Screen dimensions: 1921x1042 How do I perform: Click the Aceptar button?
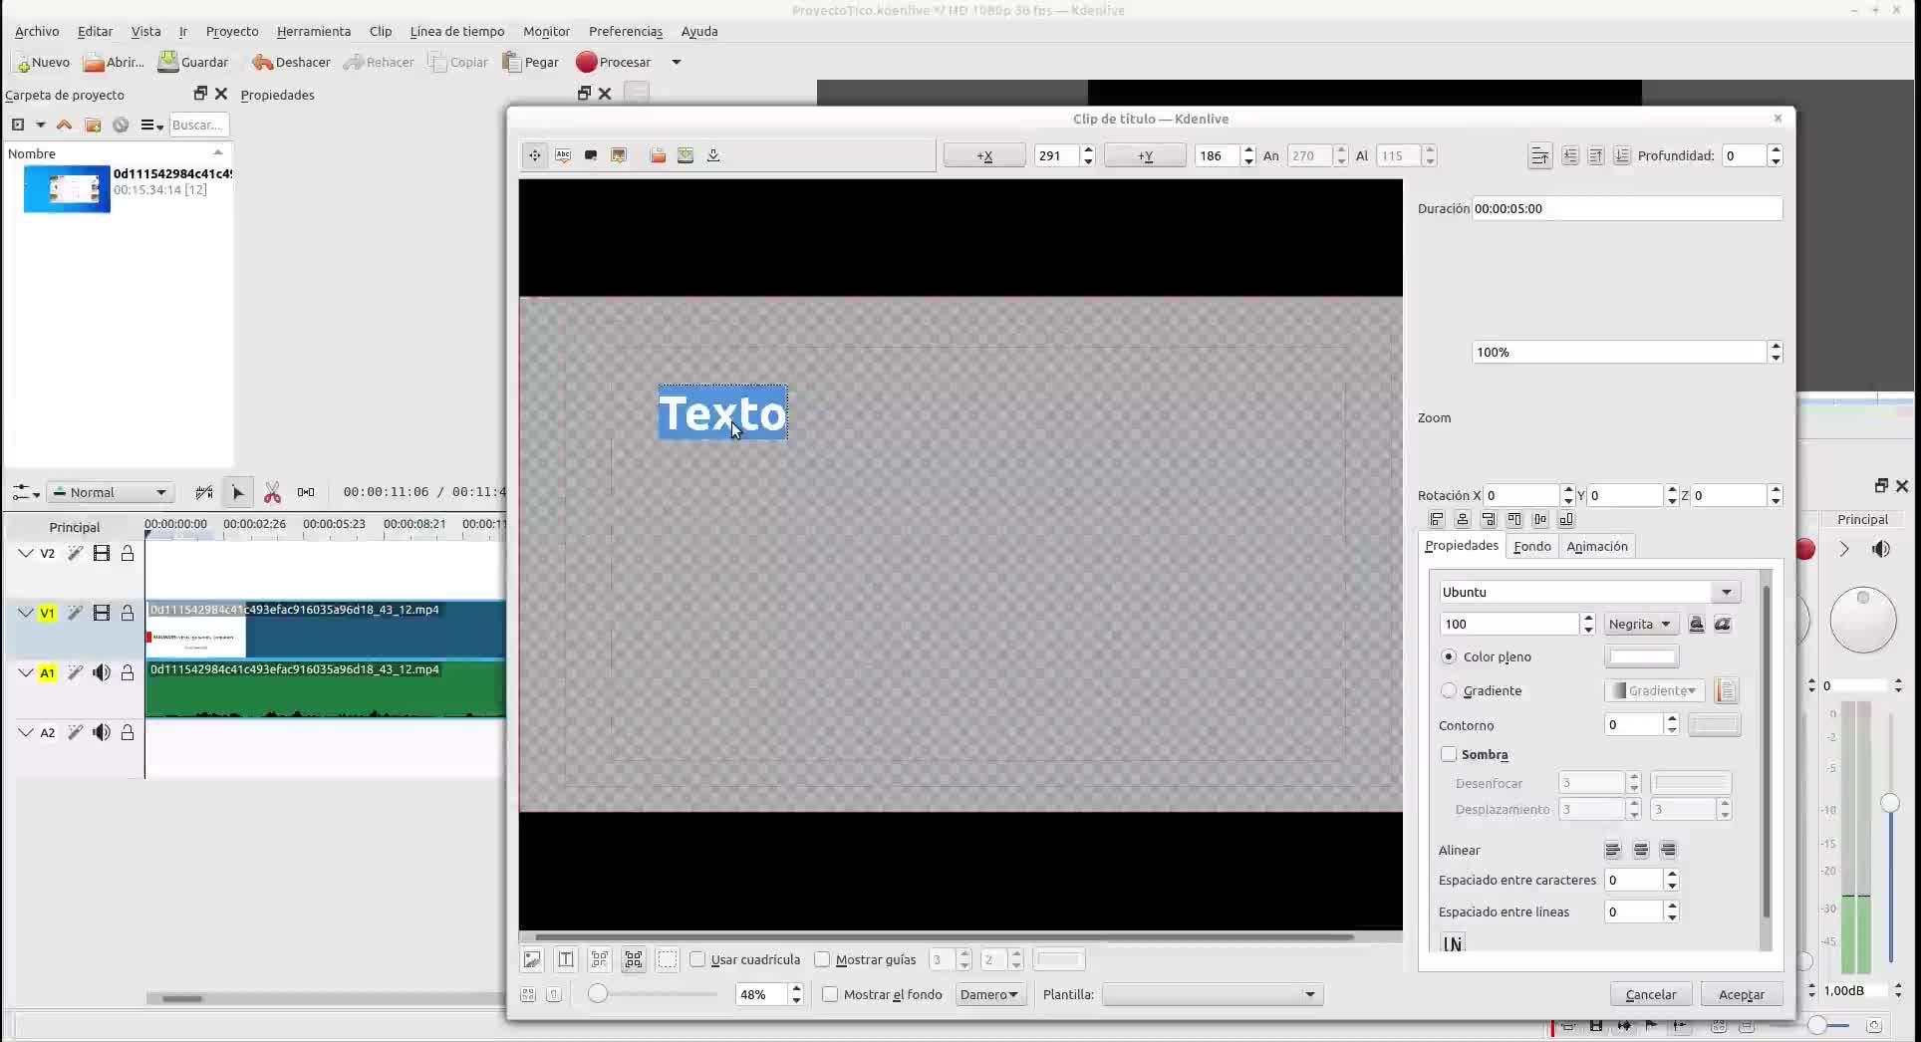coord(1741,995)
